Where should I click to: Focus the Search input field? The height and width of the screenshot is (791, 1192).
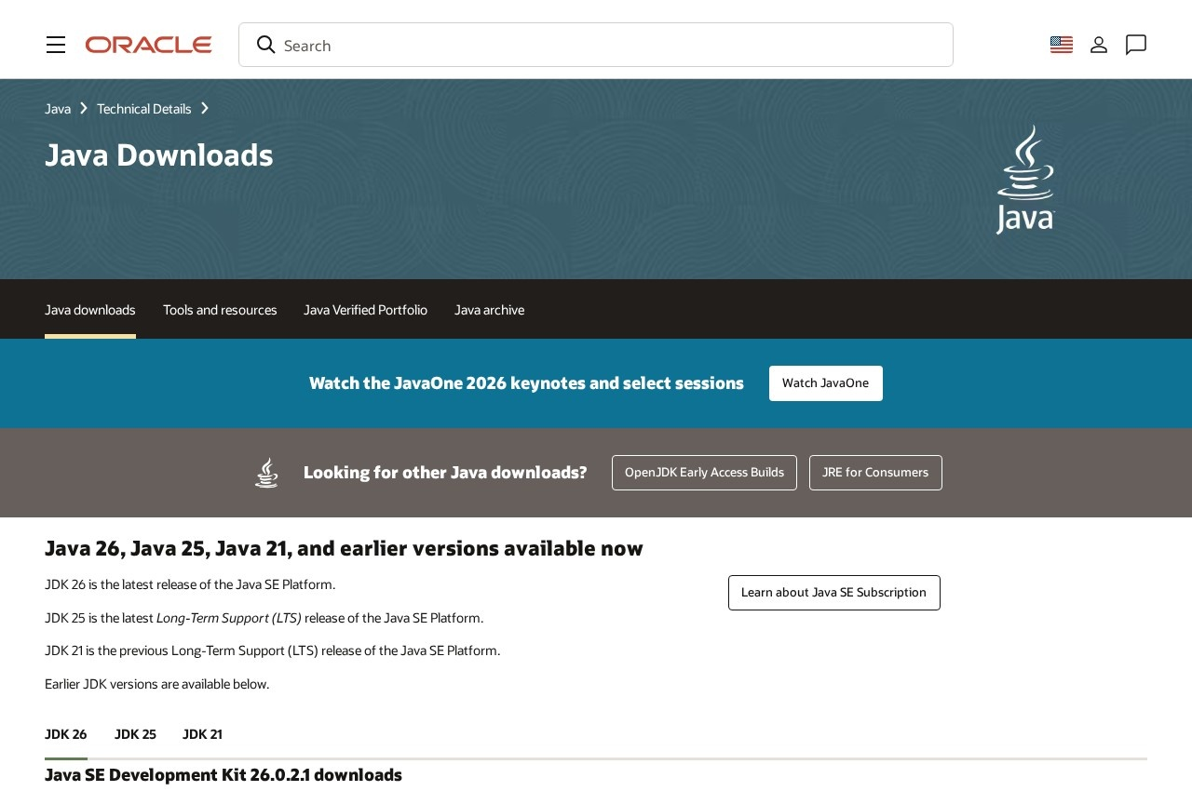tap(596, 45)
